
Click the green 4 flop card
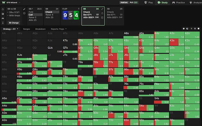pos(76,15)
